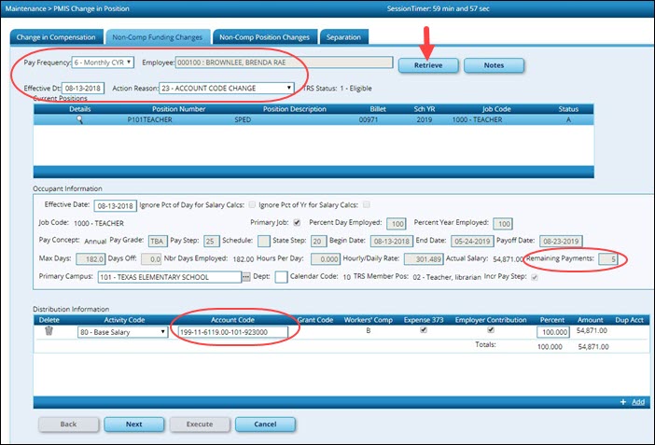Click the Hourly/Daily Rate field
This screenshot has height=445, width=655.
[424, 259]
